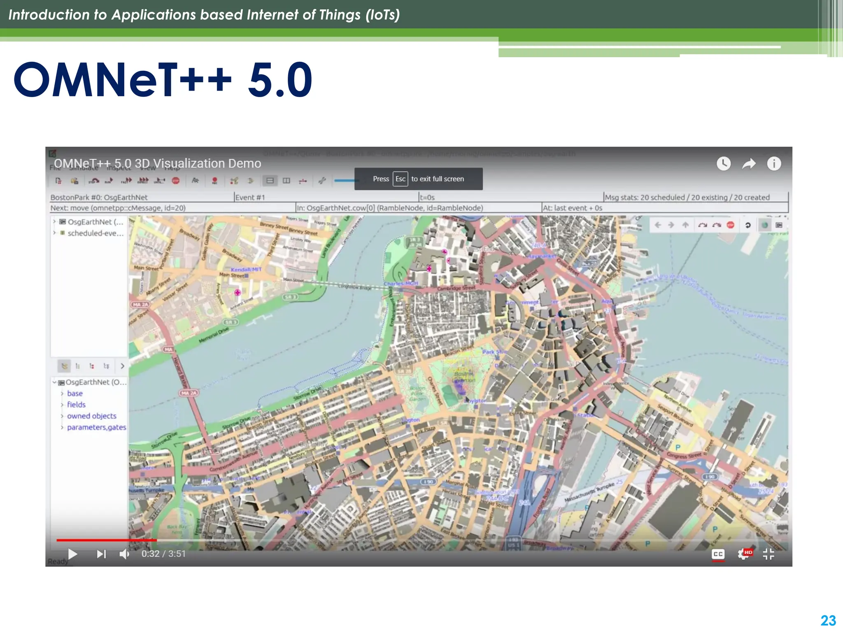Toggle horizontal layout view button

pos(270,181)
